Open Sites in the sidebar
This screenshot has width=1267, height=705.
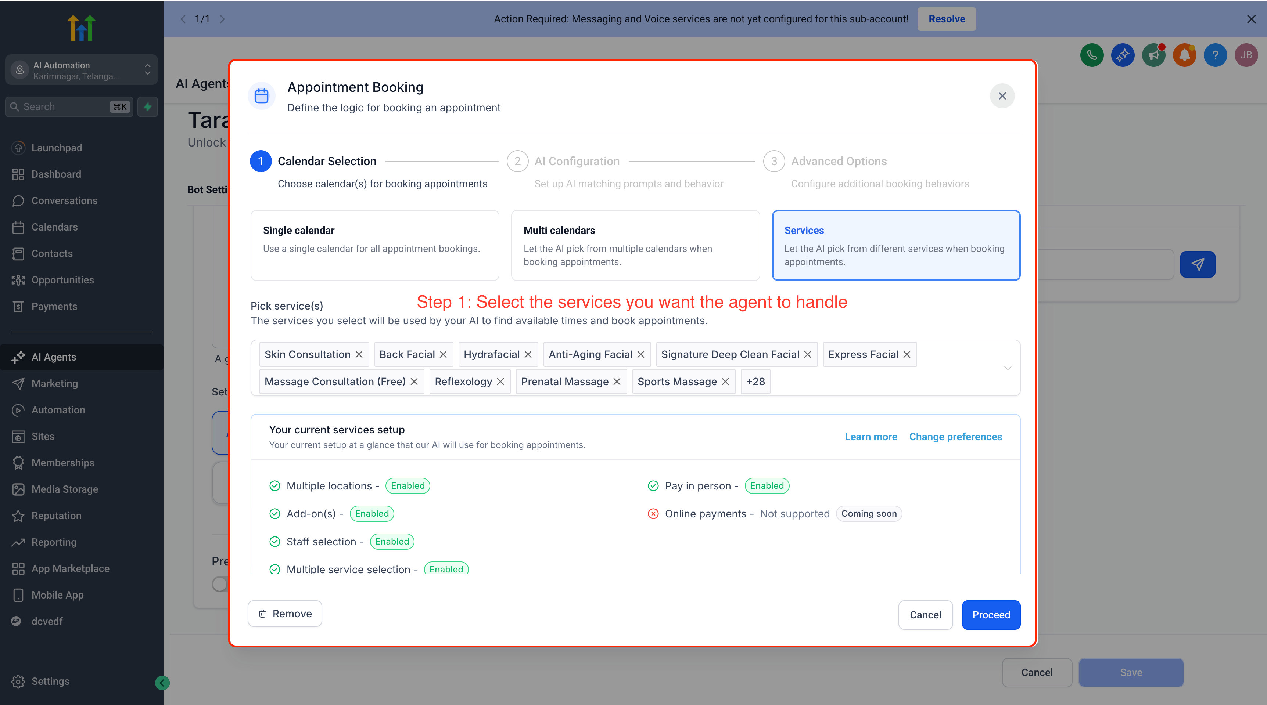click(82, 437)
